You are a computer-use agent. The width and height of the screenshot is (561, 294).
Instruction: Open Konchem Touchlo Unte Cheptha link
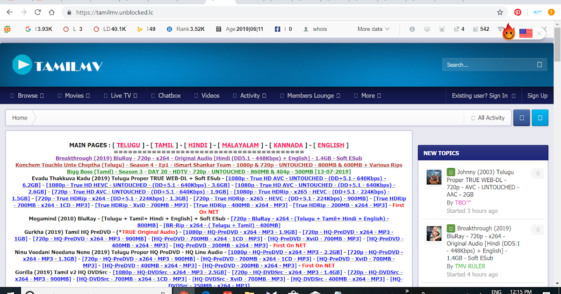click(x=209, y=165)
